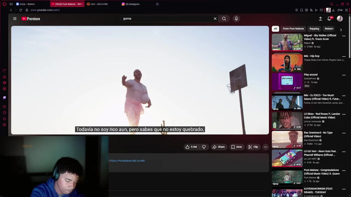Open GX Control speedometer in sidebar
The height and width of the screenshot is (197, 351).
(x=4, y=71)
